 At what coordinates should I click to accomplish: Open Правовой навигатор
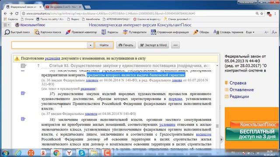(81, 32)
